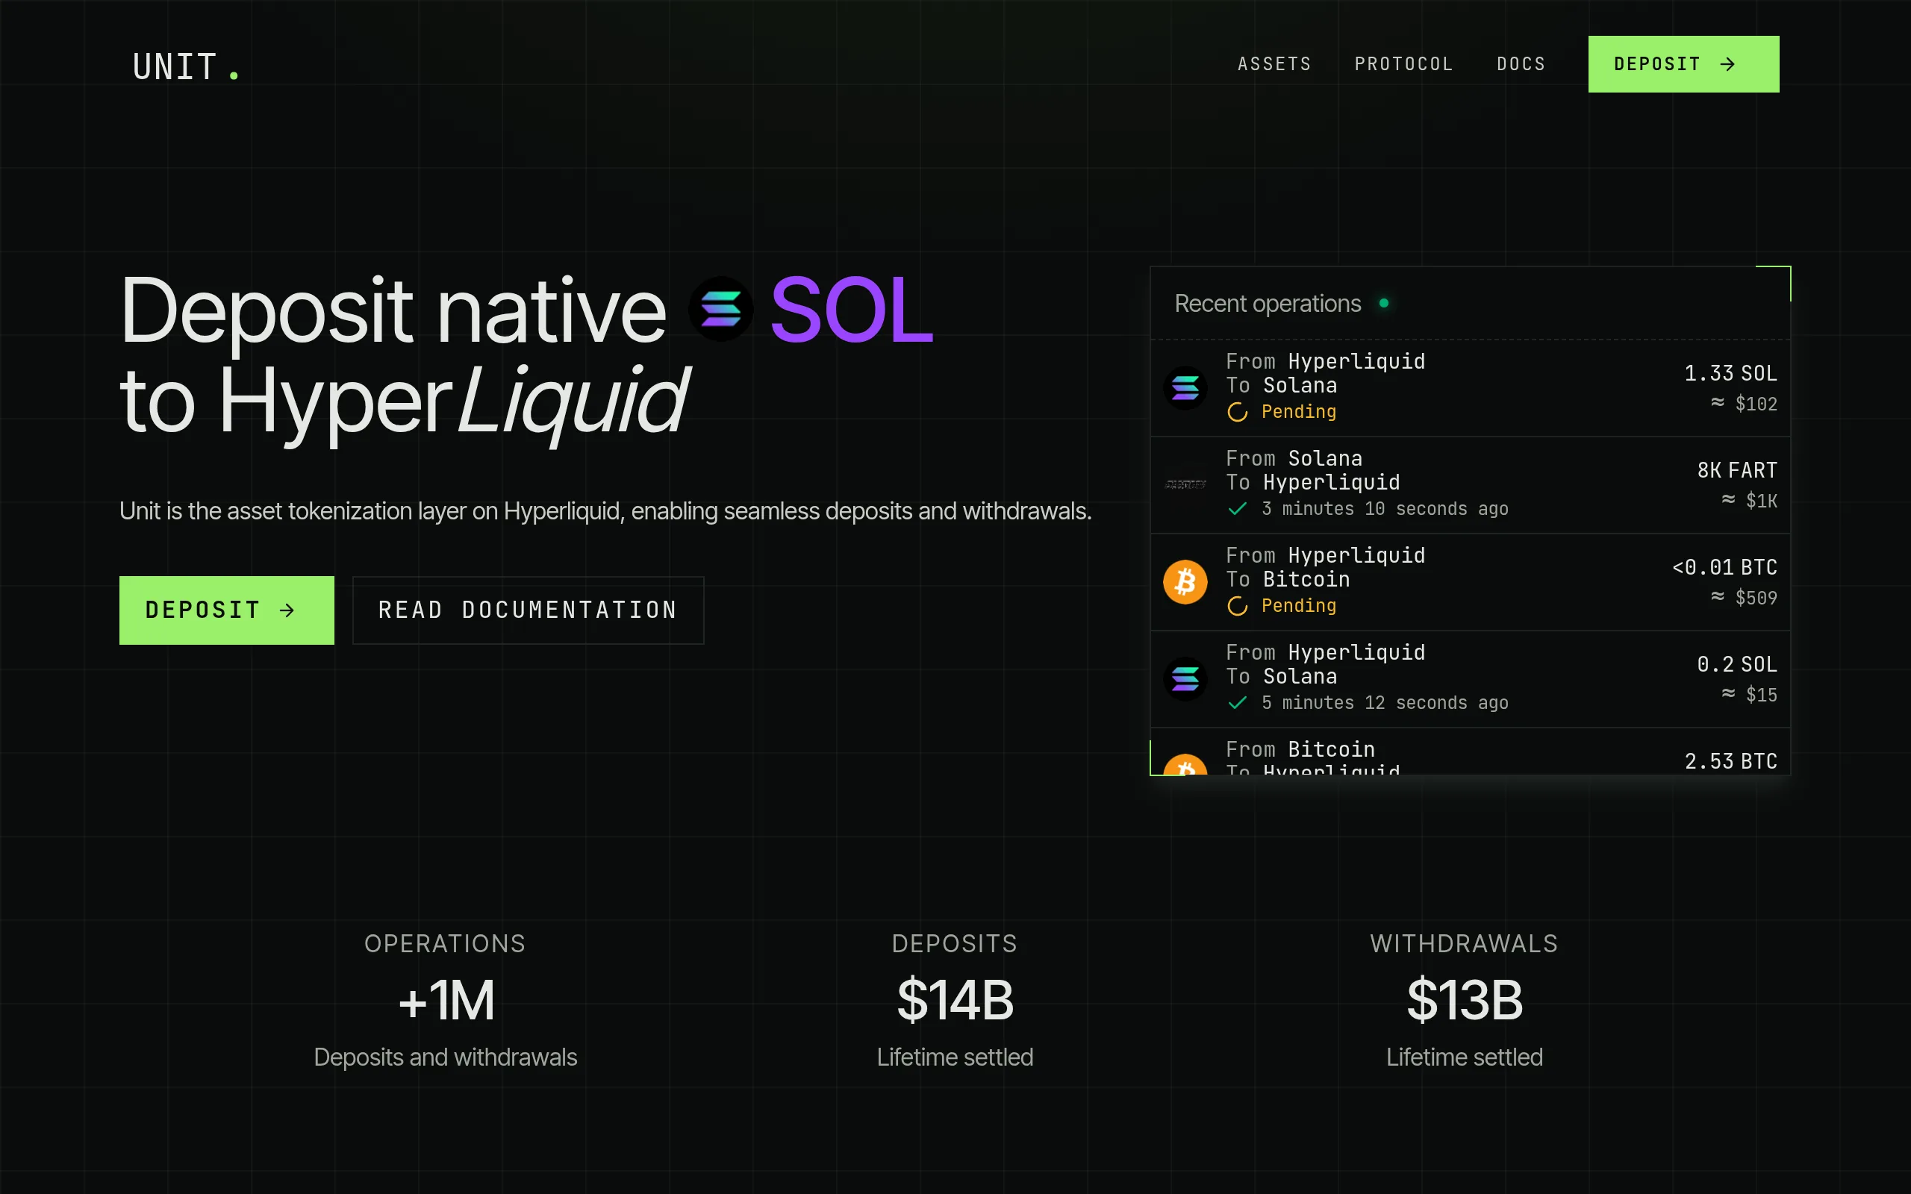Click the Unit asset tokenization description
Viewport: 1911px width, 1194px height.
pyautogui.click(x=605, y=512)
